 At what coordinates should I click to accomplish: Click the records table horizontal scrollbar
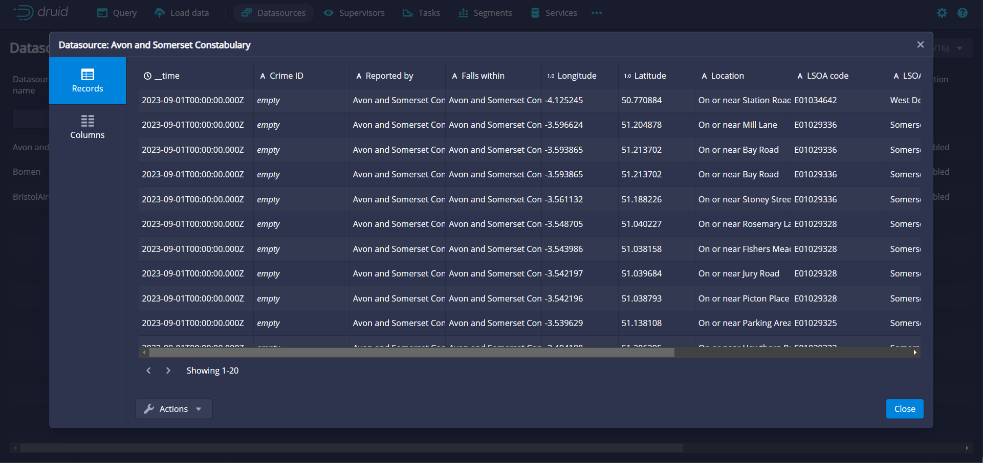[411, 353]
